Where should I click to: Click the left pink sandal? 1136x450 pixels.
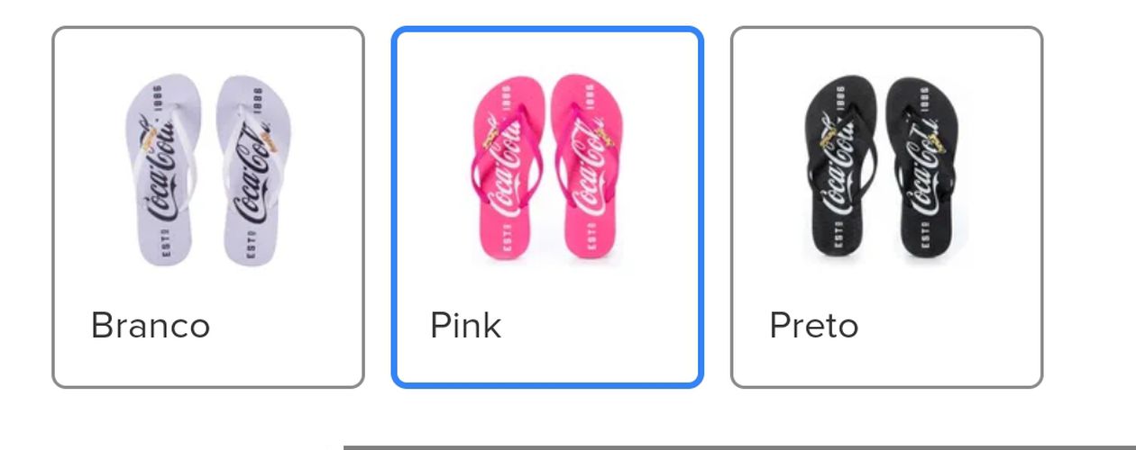(506, 168)
